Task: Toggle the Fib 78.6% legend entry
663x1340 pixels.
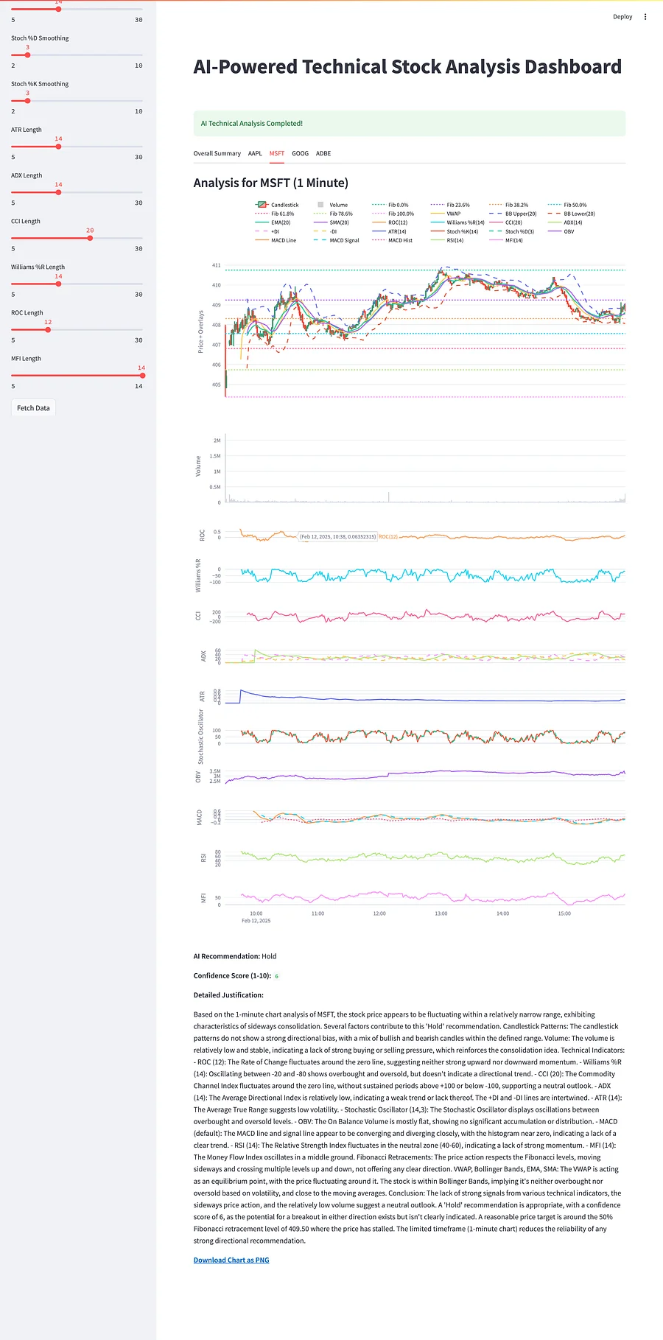Action: pos(333,214)
